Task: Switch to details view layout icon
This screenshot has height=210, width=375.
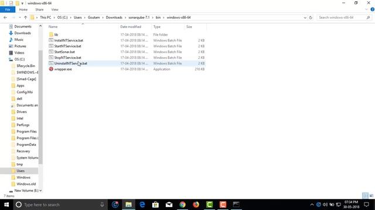Action: click(x=365, y=196)
